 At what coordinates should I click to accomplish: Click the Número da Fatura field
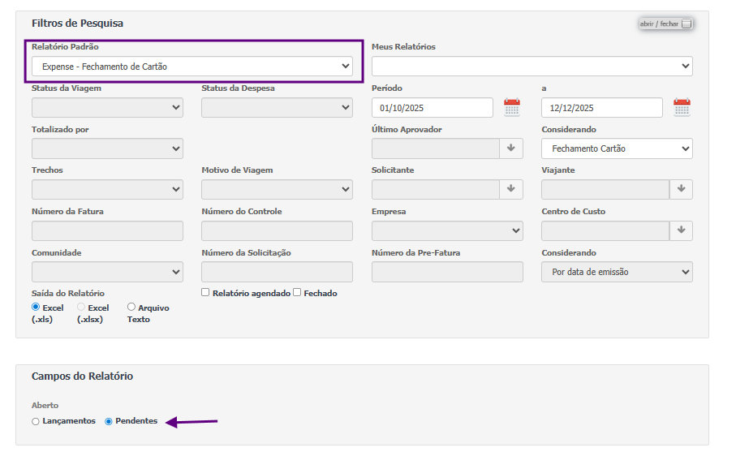coord(107,230)
